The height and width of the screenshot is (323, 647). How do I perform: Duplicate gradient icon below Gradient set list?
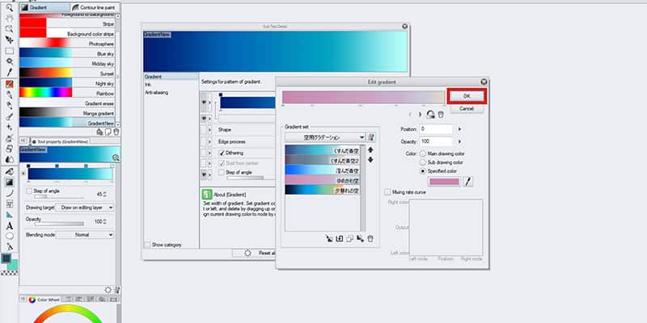(349, 238)
